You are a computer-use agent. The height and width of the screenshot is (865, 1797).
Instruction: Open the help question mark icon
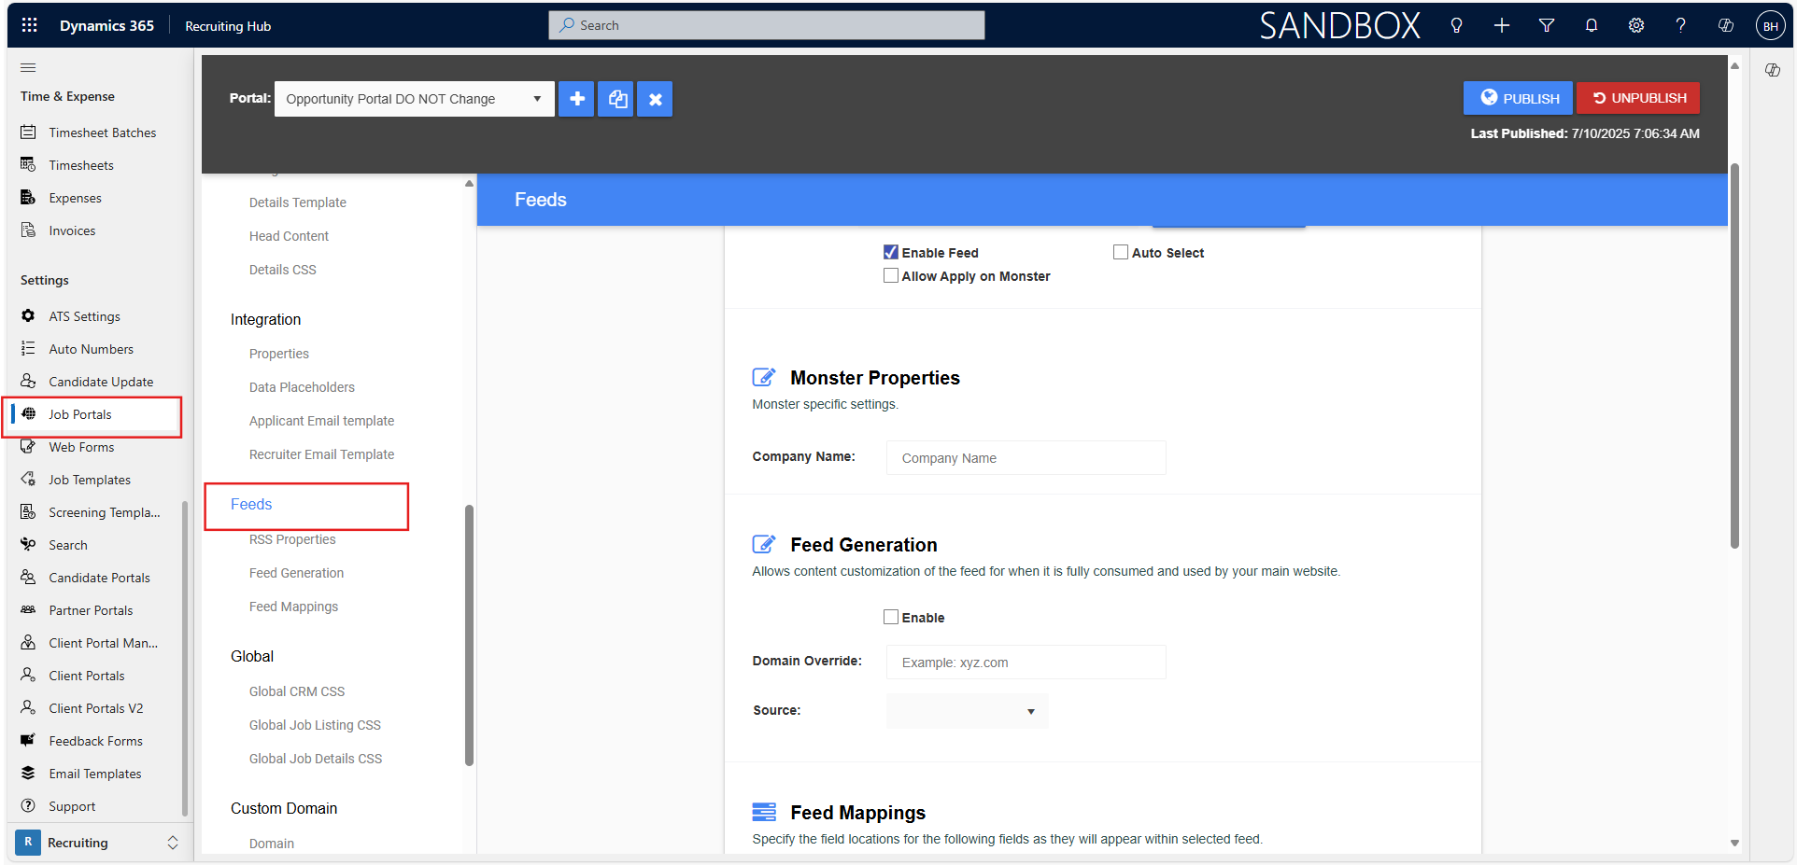(1680, 26)
